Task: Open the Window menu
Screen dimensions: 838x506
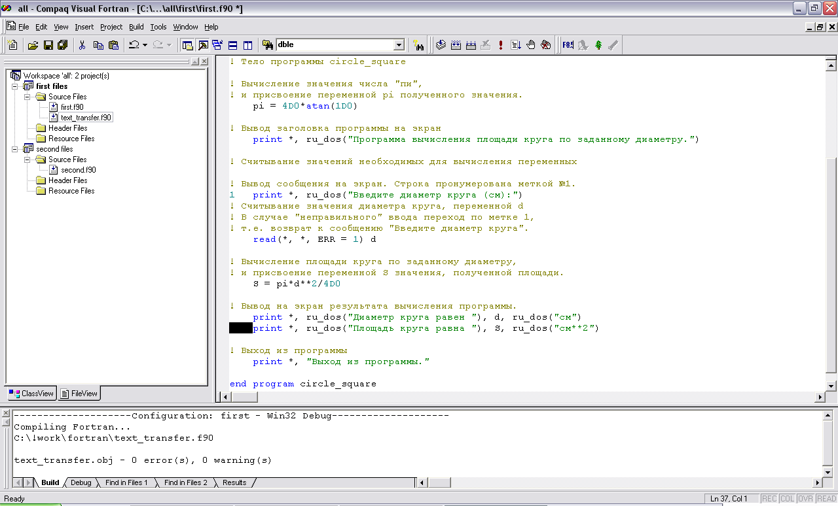Action: pos(185,27)
